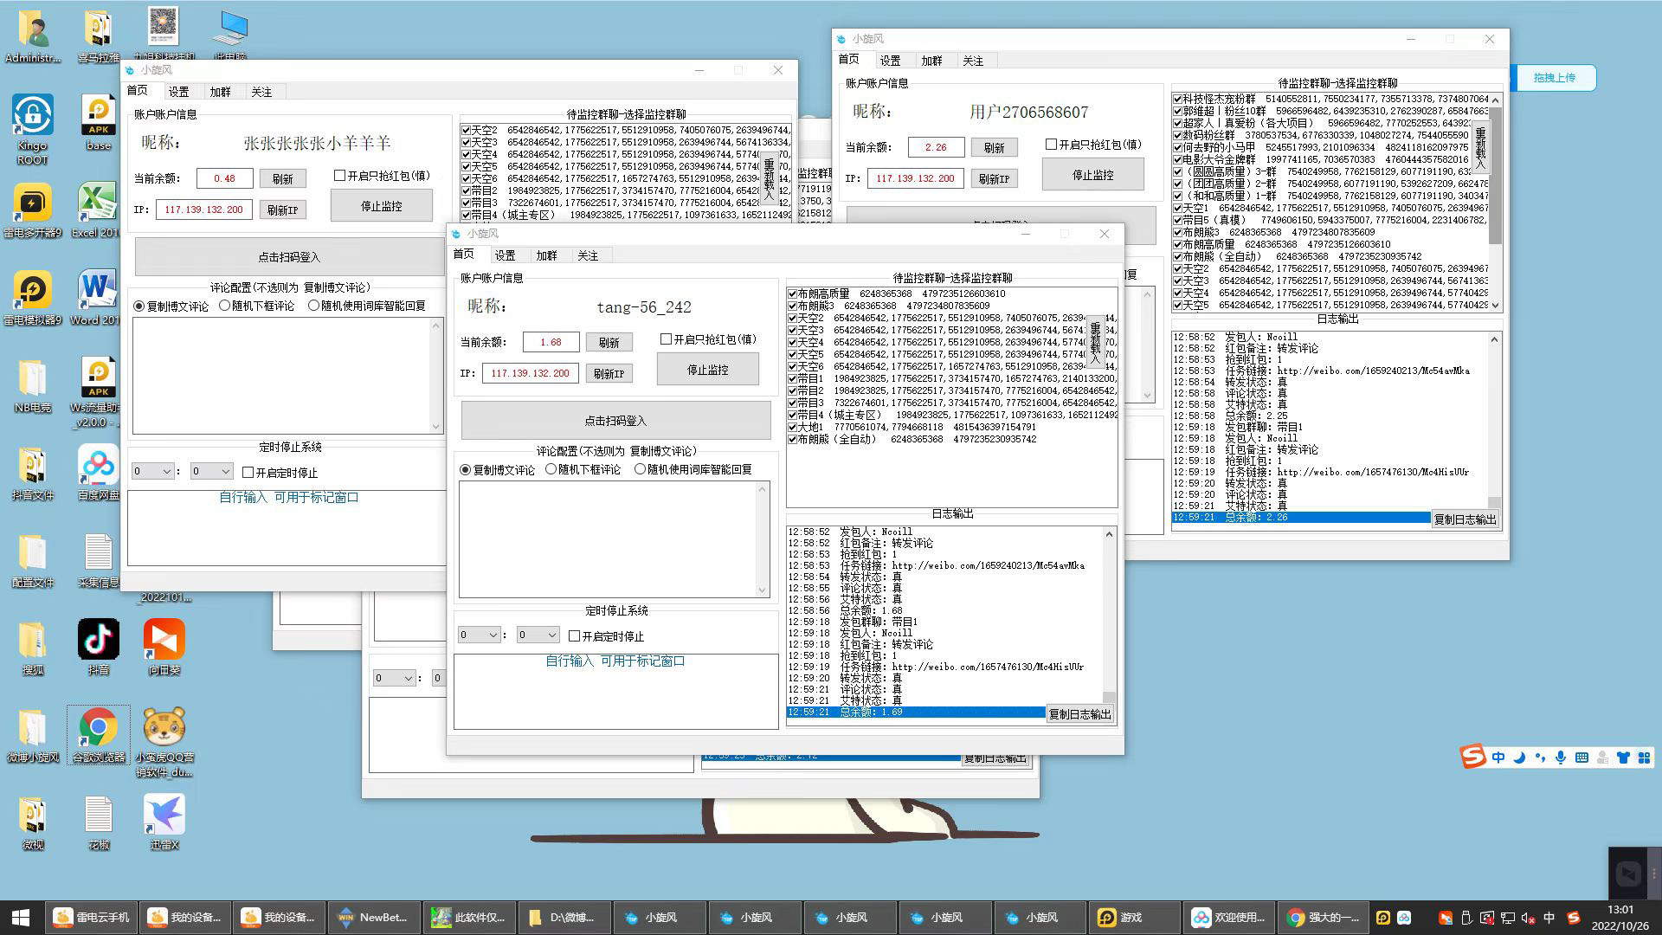Image resolution: width=1662 pixels, height=935 pixels.
Task: Click the 刷新 balance button
Action: point(282,176)
